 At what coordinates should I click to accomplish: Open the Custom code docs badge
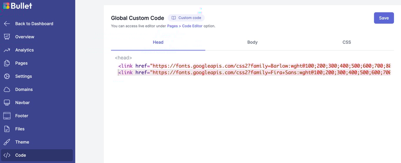coord(186,18)
